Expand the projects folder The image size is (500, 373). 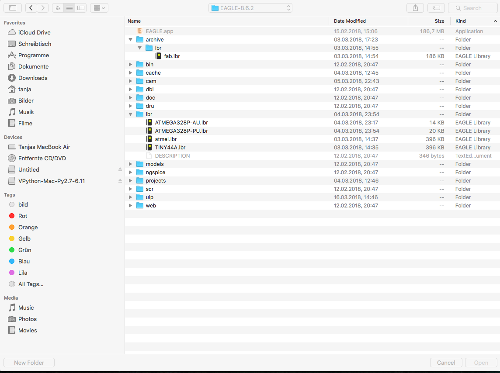click(130, 181)
